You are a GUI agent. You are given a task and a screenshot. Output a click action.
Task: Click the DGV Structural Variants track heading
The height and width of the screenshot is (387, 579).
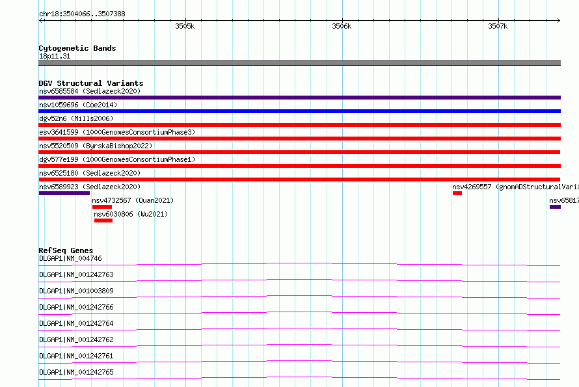click(91, 83)
